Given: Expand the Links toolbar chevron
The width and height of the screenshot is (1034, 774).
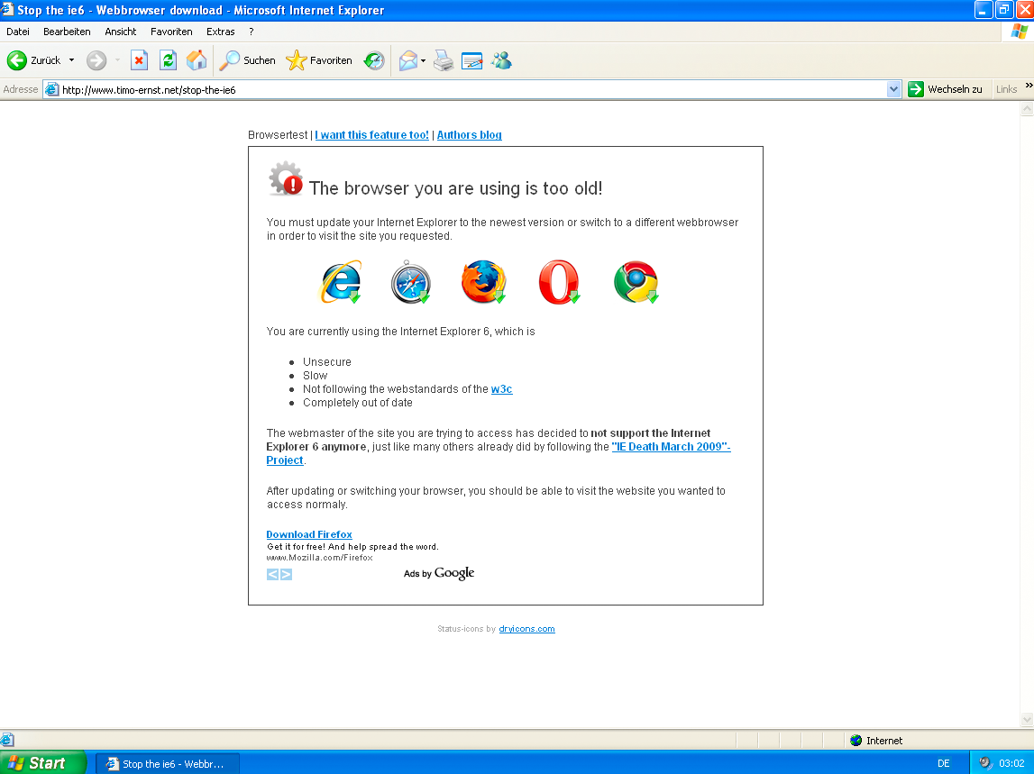Looking at the screenshot, I should click(1029, 86).
